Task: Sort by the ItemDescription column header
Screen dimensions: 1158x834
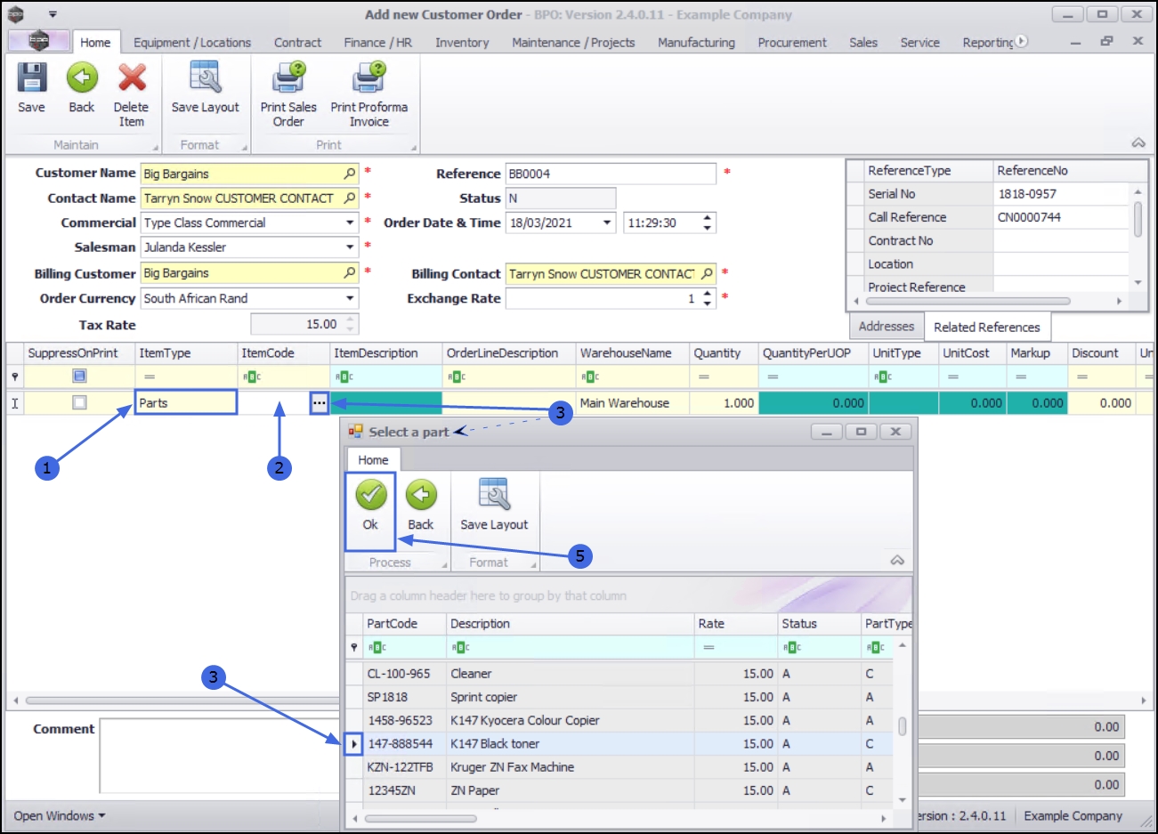Action: click(386, 352)
